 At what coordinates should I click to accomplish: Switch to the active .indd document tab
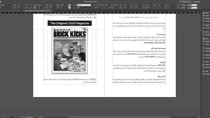coord(38,11)
